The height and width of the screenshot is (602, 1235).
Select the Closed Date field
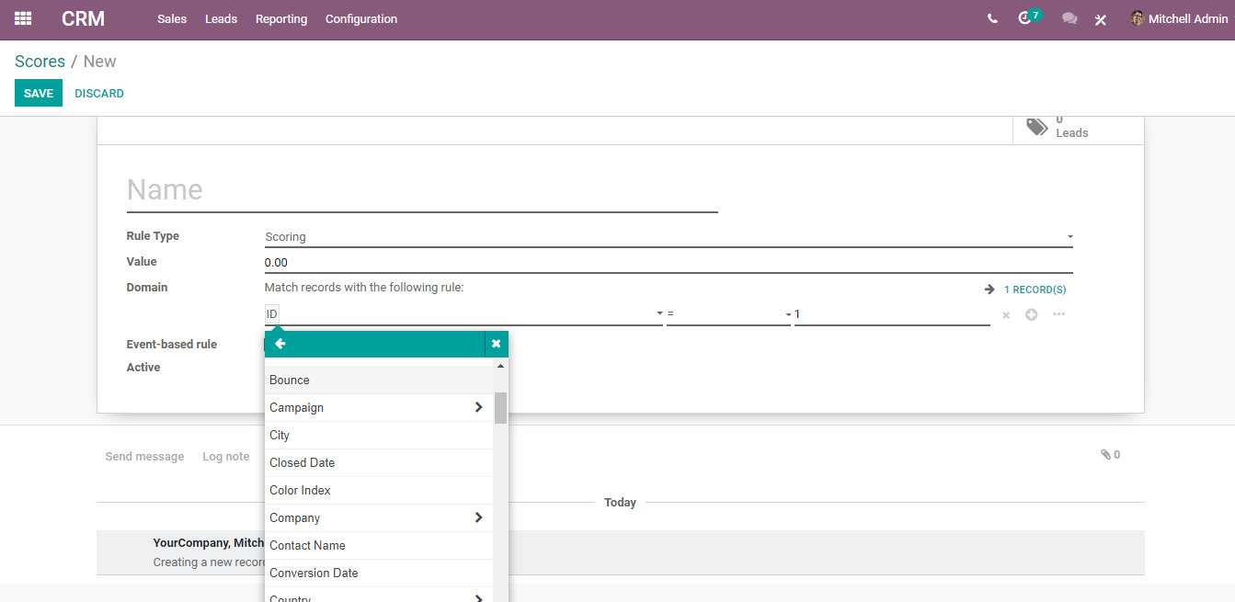click(x=379, y=462)
